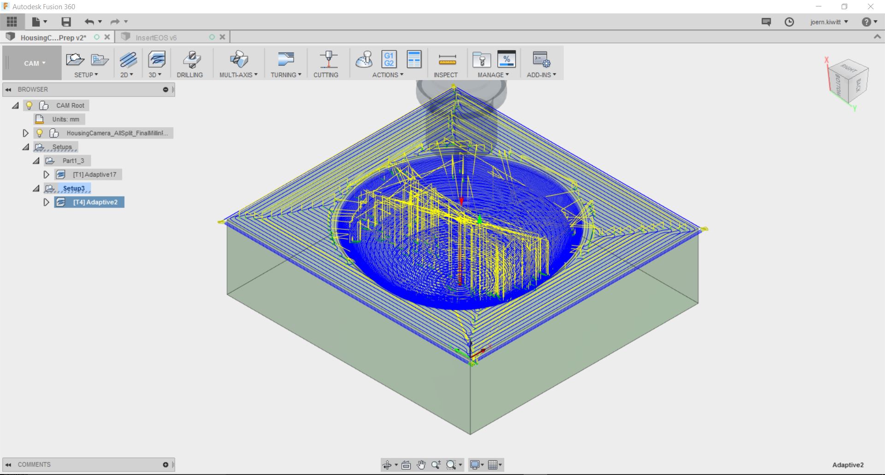Open the Tool Library icon
This screenshot has height=475, width=885.
click(x=481, y=60)
